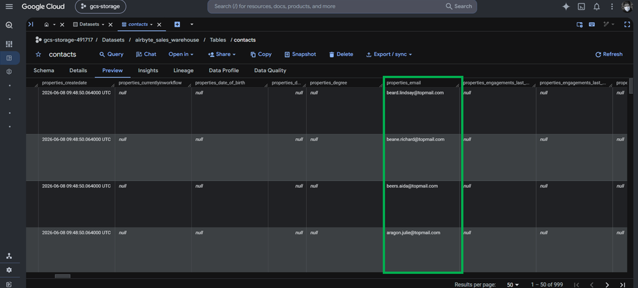Go to next page of results
This screenshot has width=638, height=288.
[607, 285]
